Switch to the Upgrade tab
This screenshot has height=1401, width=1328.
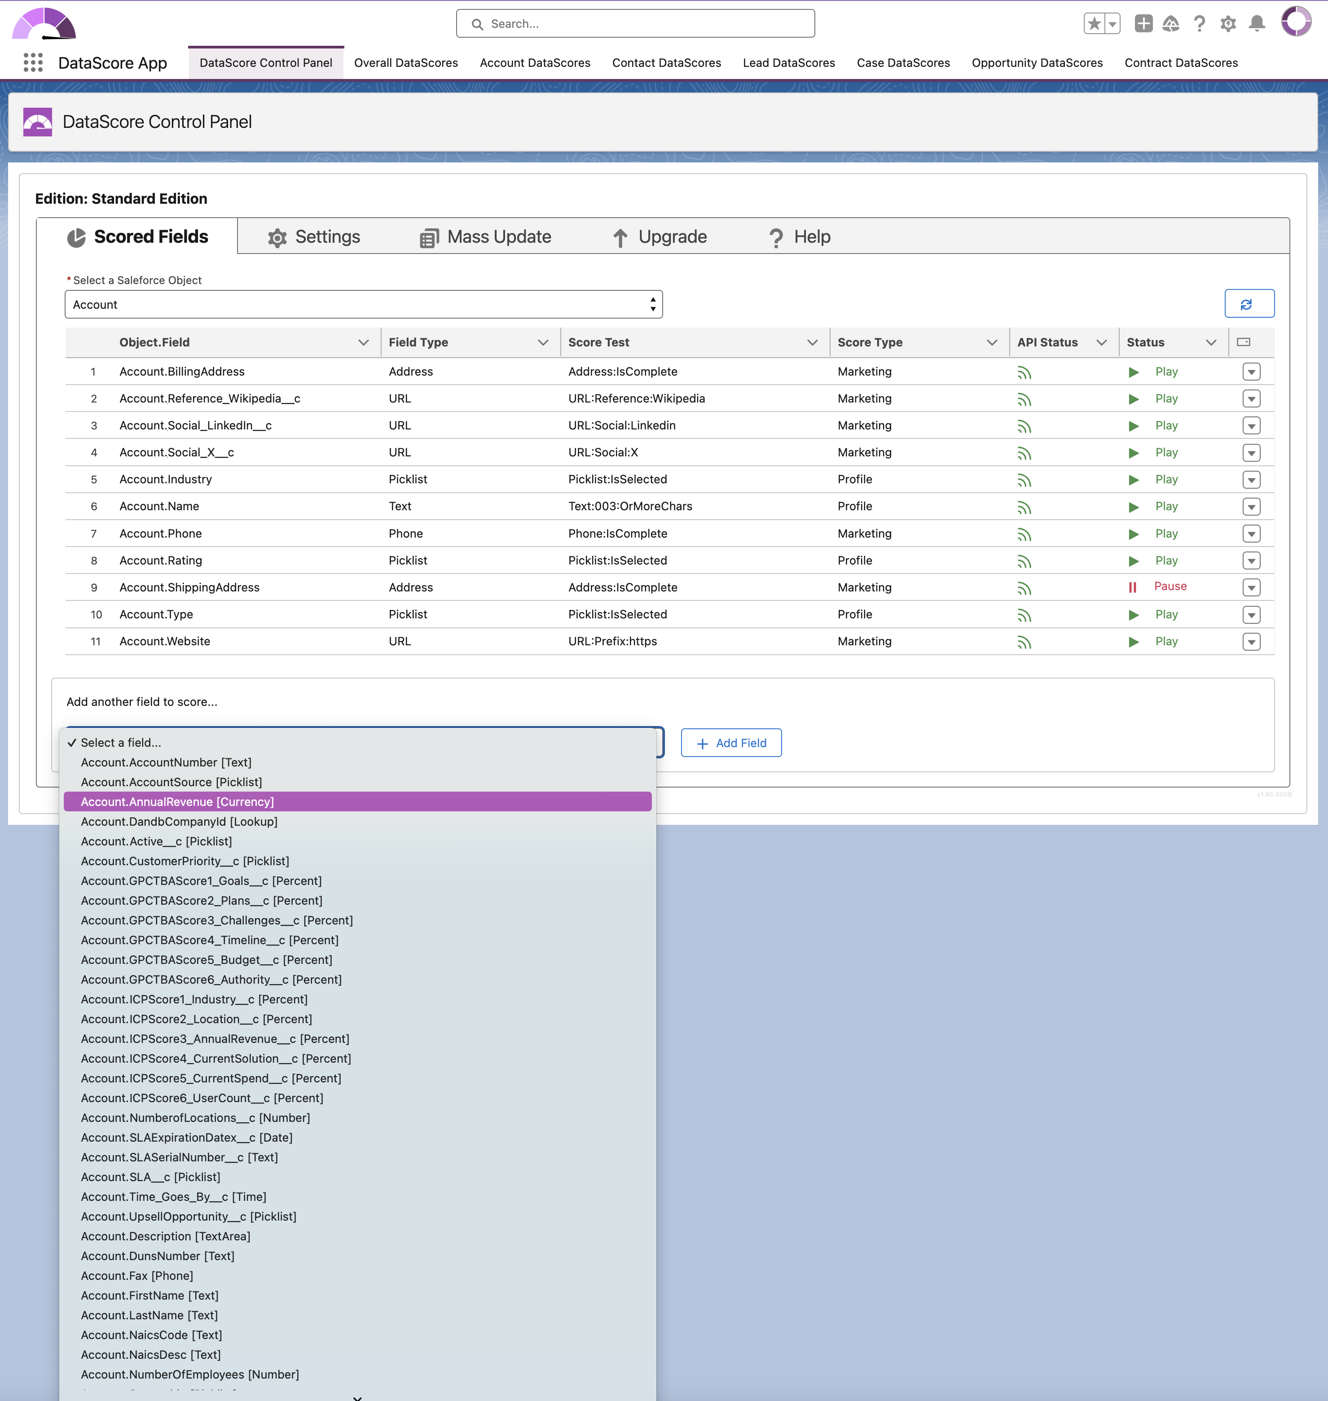click(x=659, y=237)
